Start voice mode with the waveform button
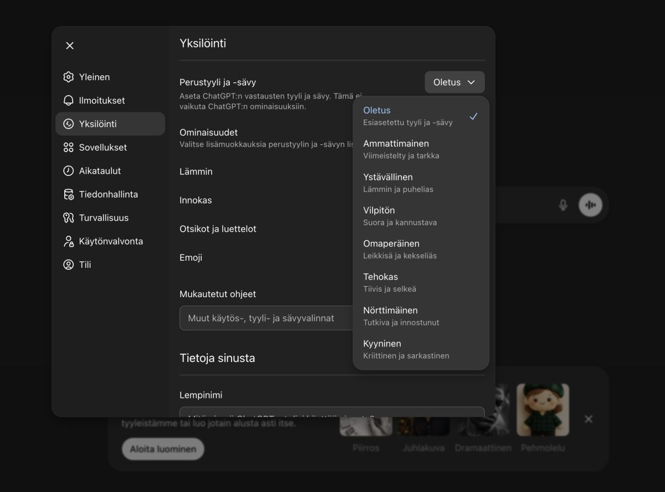The width and height of the screenshot is (665, 492). (x=590, y=205)
